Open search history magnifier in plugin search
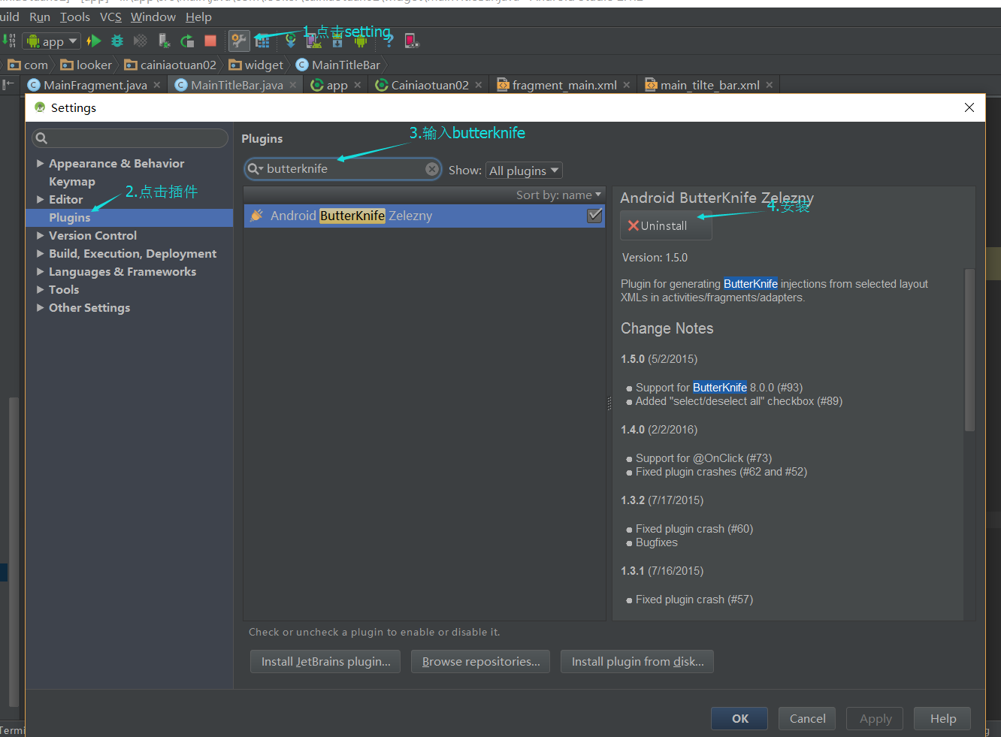 (x=256, y=169)
